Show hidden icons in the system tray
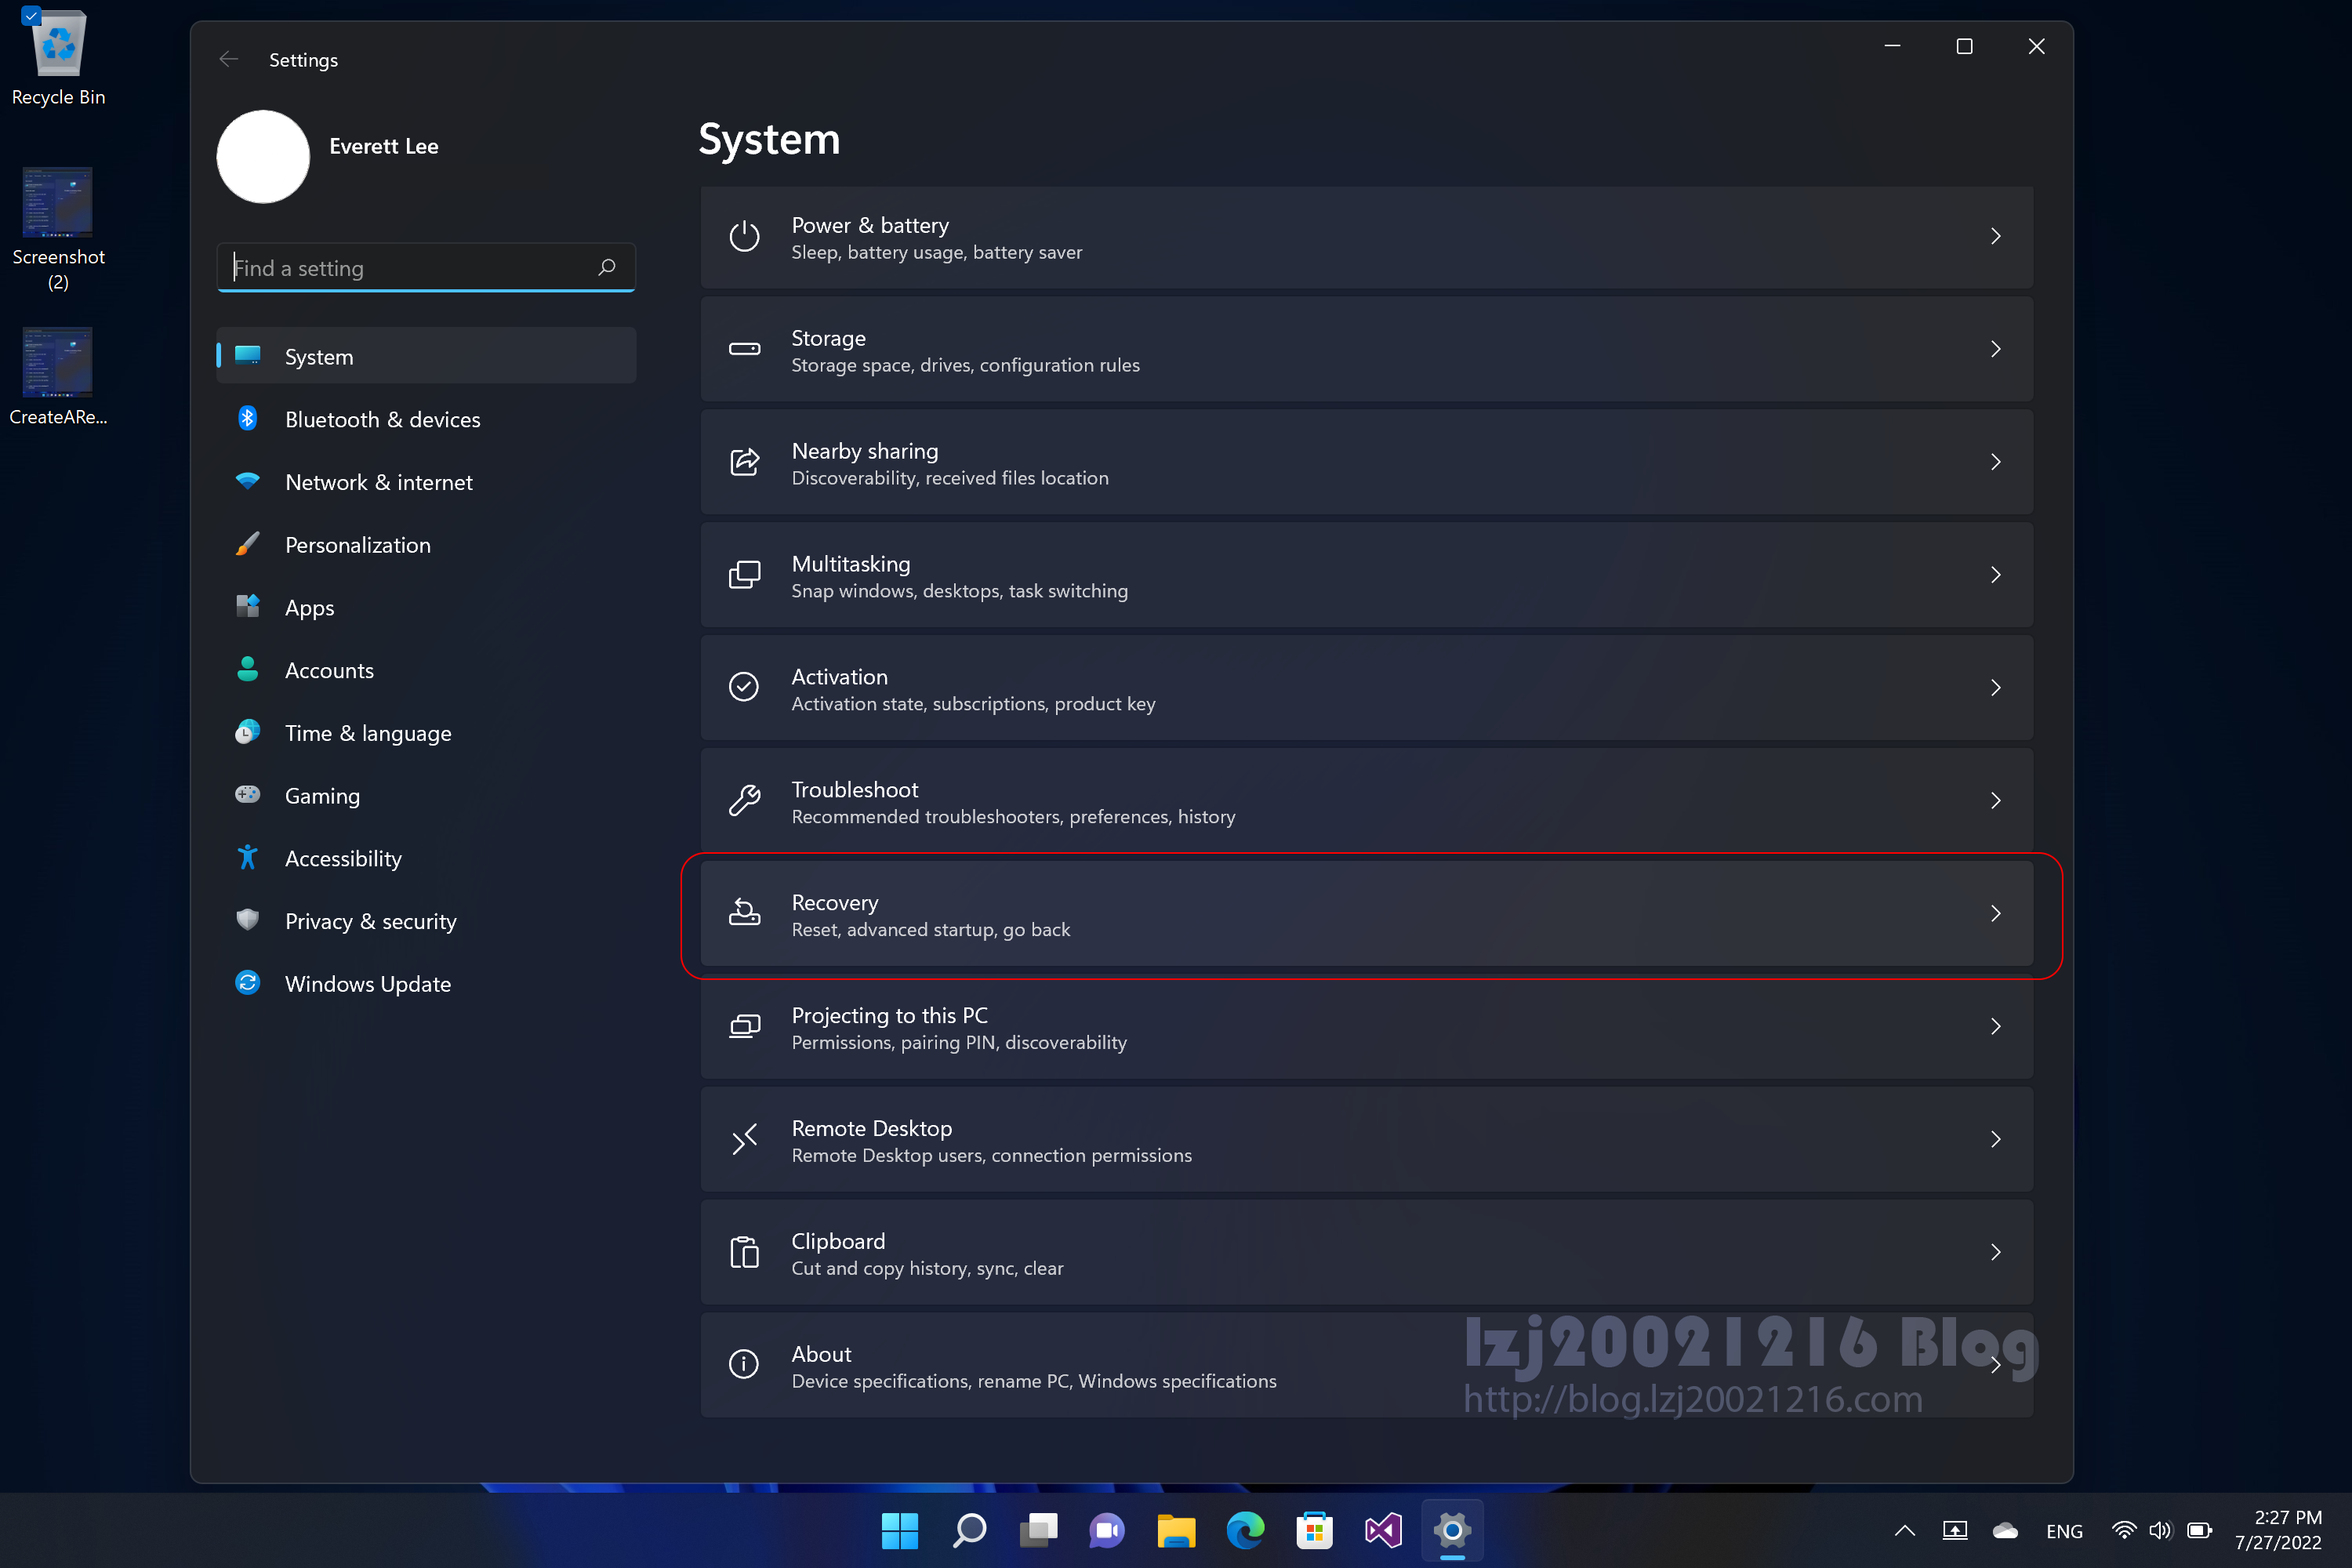The height and width of the screenshot is (1568, 2352). pyautogui.click(x=1904, y=1530)
